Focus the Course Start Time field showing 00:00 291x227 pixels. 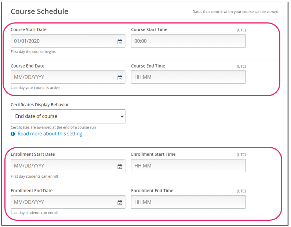188,41
